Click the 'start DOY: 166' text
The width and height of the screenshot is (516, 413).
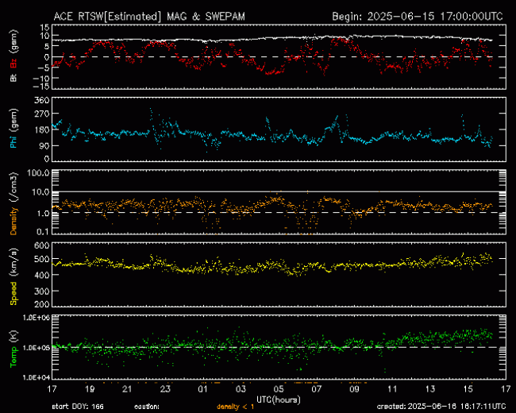[78, 407]
